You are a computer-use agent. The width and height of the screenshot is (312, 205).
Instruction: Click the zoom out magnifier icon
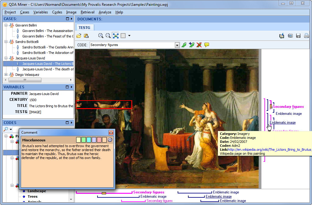click(108, 36)
